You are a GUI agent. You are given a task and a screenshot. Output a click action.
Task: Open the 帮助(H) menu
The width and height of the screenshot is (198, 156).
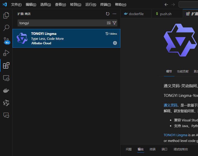pyautogui.click(x=121, y=5)
